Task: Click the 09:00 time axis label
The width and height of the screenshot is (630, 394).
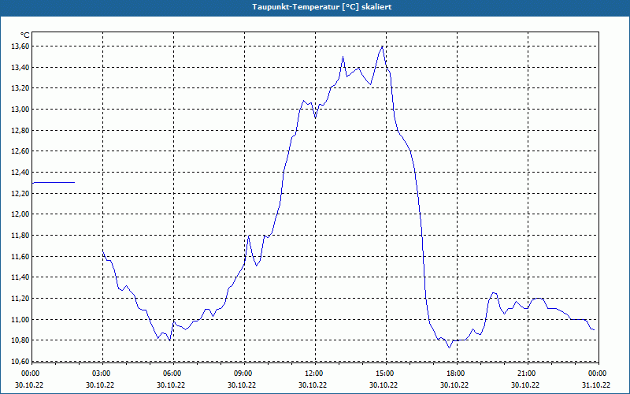Action: coord(244,374)
